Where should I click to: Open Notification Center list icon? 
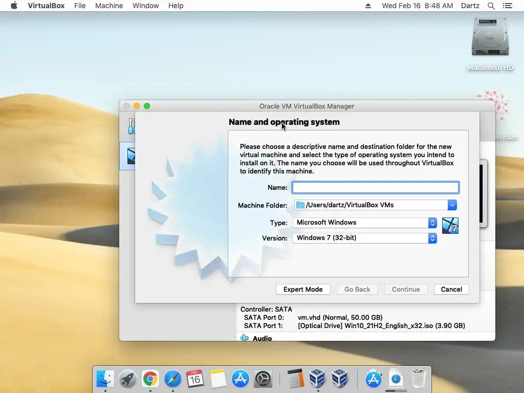[507, 6]
